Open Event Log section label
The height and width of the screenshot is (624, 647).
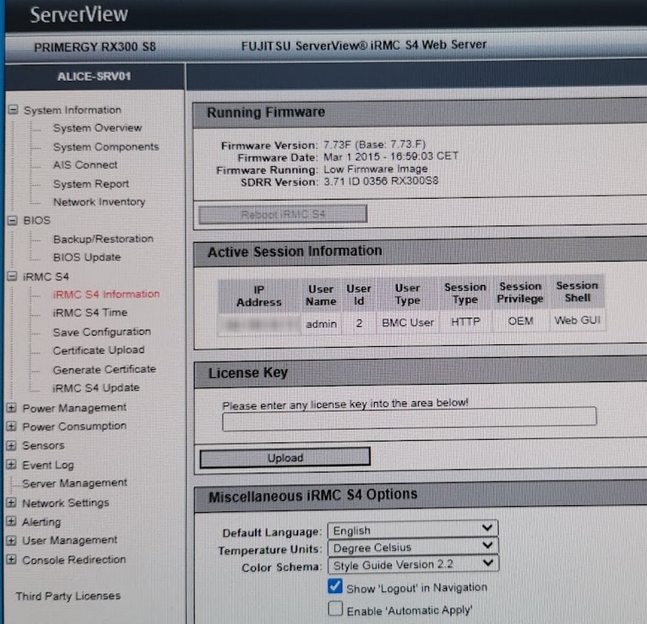(x=48, y=465)
